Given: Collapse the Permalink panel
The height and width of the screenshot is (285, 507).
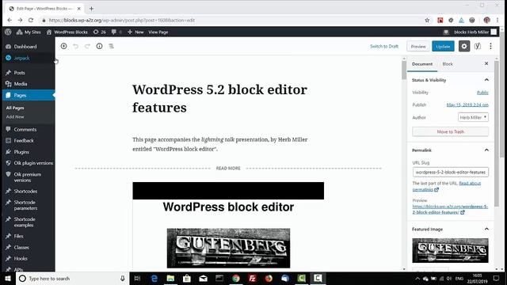Looking at the screenshot, I should coord(450,150).
